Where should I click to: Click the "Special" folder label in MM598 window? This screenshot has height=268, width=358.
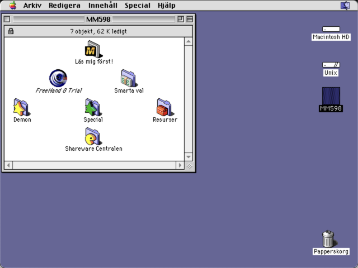coord(93,119)
